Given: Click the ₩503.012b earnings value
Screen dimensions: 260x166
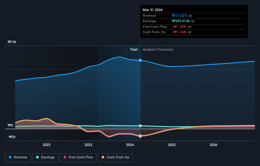Looking at the screenshot, I should 181,21.
